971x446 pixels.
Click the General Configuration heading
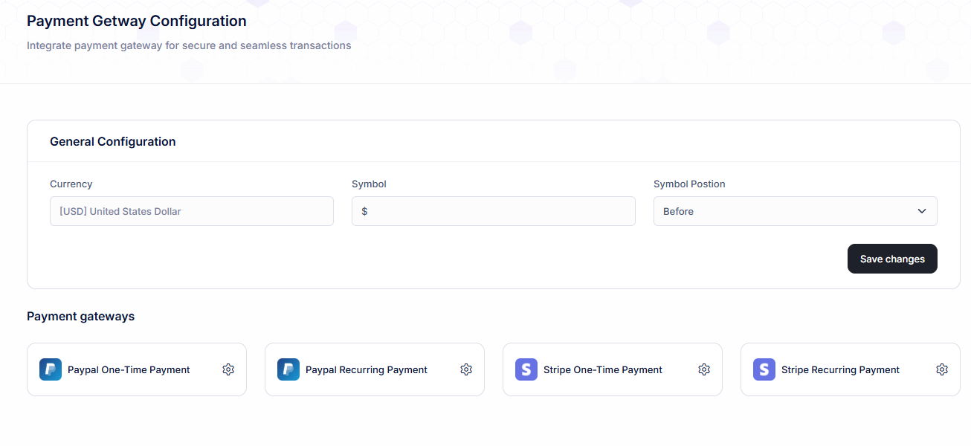pos(113,141)
